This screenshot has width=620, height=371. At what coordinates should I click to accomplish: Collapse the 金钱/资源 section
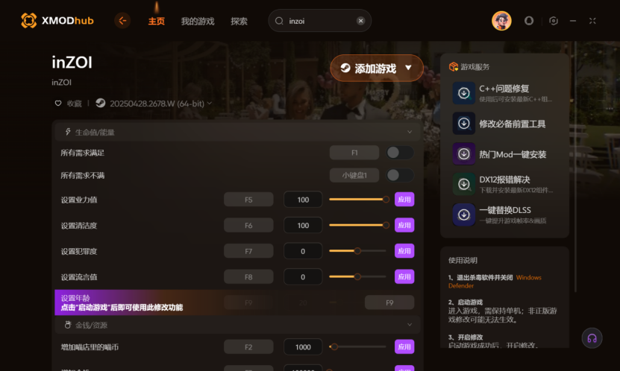(410, 324)
